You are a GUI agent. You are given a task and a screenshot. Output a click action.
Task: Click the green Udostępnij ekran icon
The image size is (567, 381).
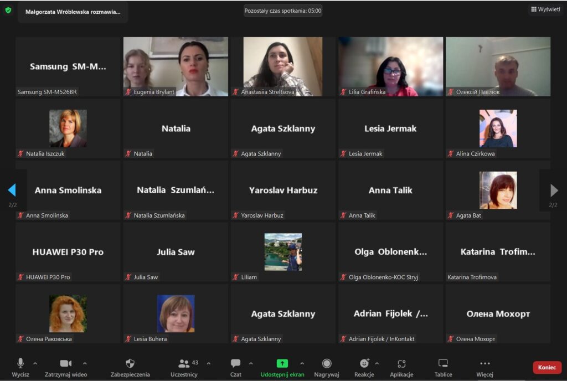(x=282, y=364)
